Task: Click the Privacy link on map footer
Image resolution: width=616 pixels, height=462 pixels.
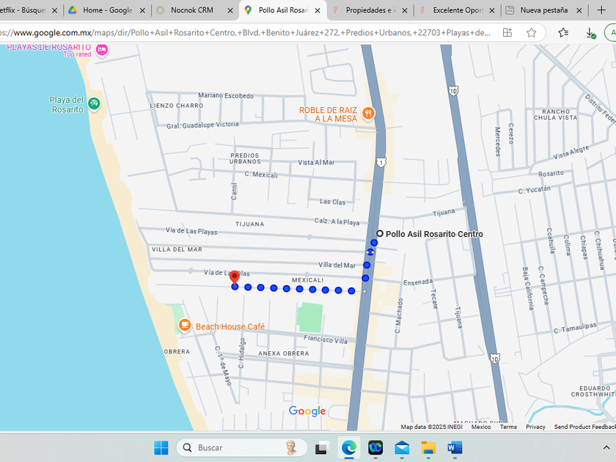Action: (x=535, y=427)
